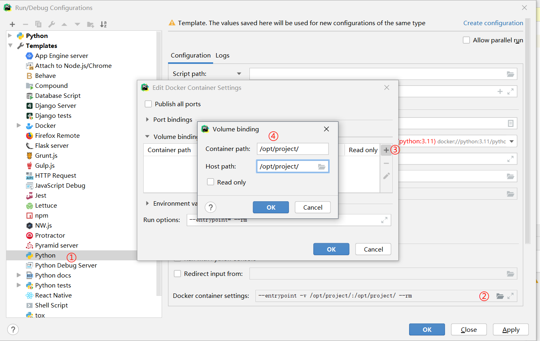Click the Create configuration link
Screen dimensions: 540x341
pos(493,23)
